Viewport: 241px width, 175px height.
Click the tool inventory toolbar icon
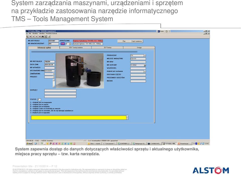pos(49,37)
